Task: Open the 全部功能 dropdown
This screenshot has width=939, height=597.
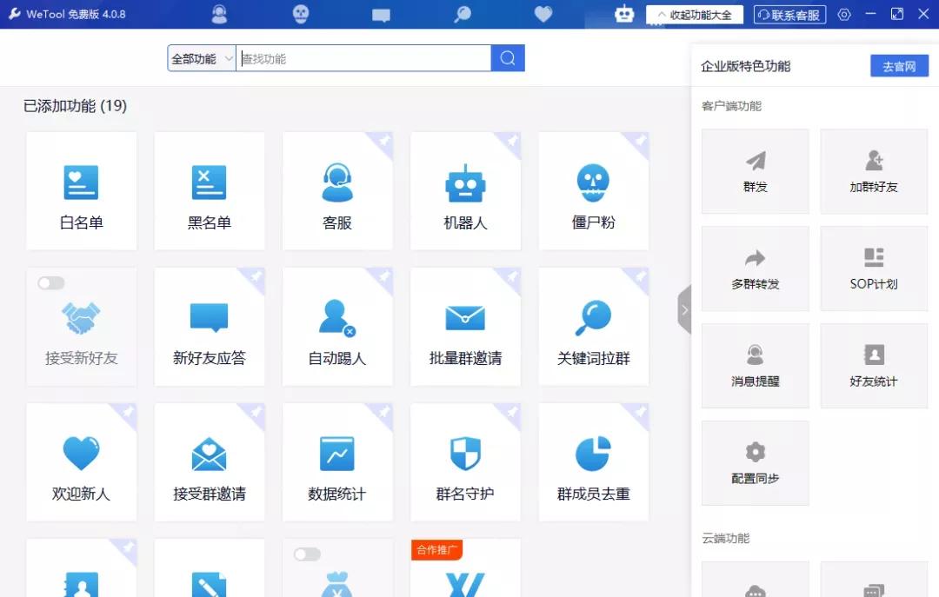Action: [200, 57]
